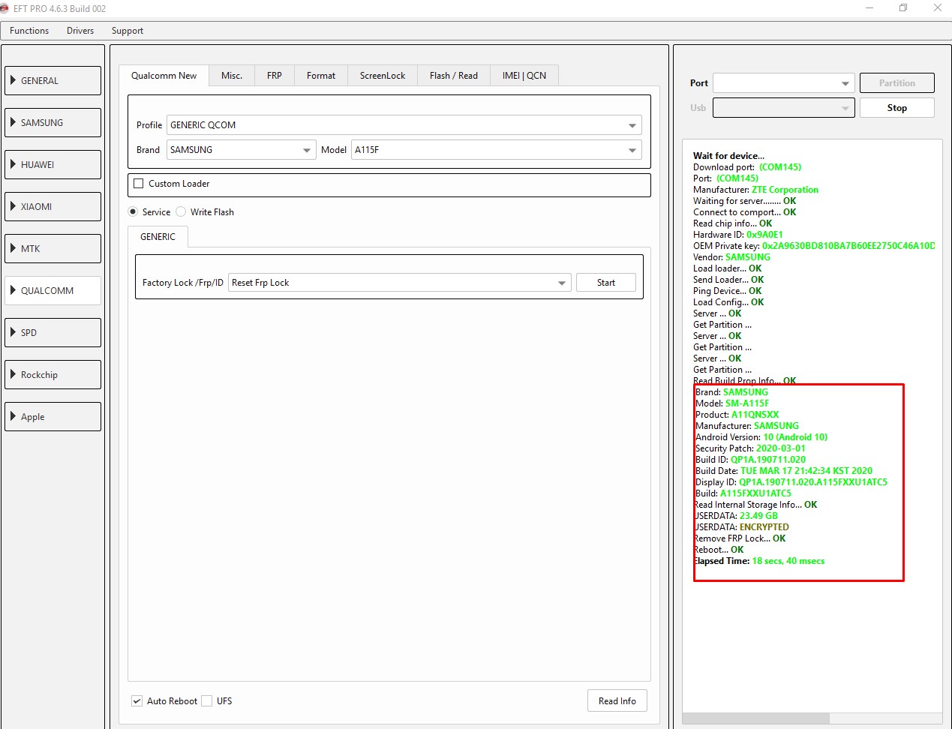Open the SPD sidebar category

click(53, 333)
